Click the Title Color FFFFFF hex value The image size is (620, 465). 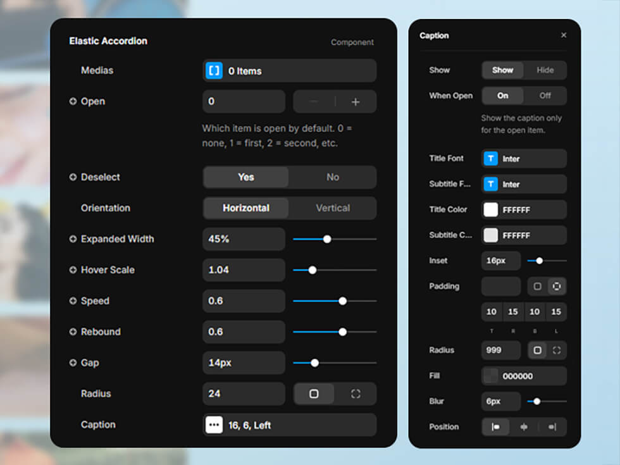click(x=516, y=210)
